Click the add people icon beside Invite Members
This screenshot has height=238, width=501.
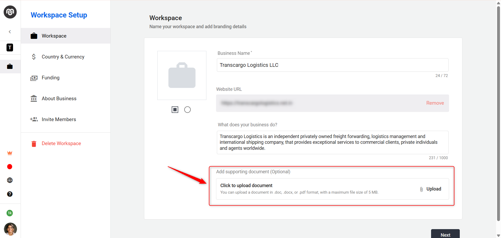(34, 119)
